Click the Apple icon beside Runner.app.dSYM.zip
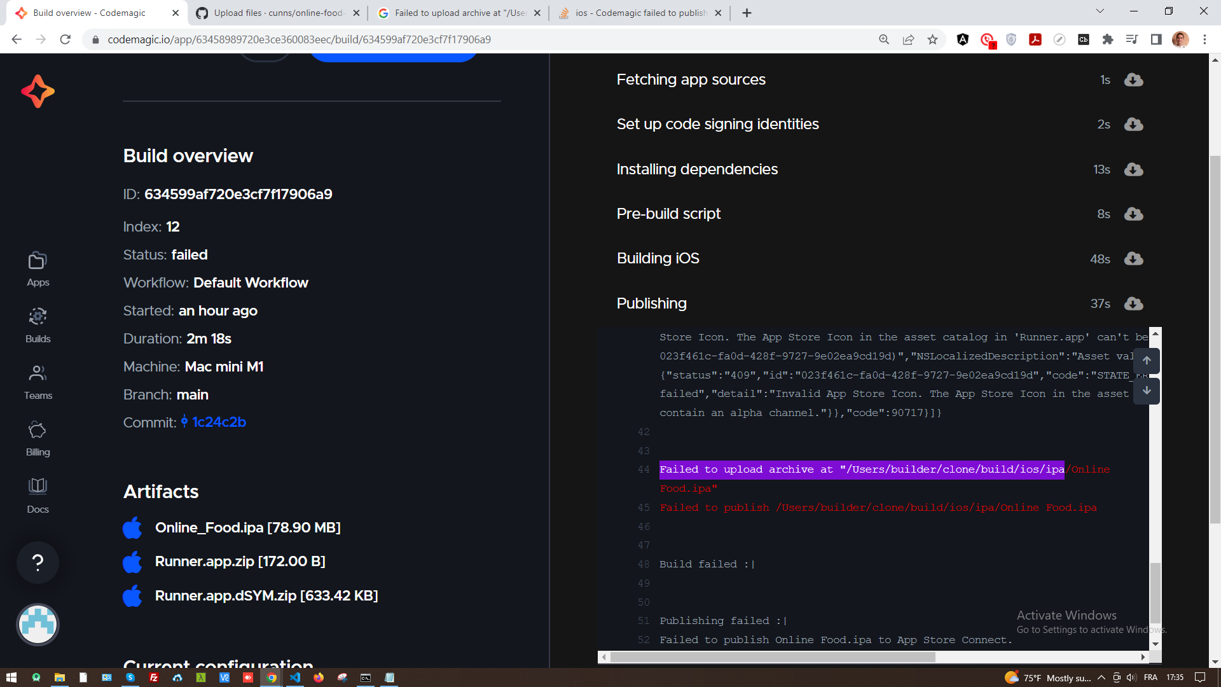 132,596
